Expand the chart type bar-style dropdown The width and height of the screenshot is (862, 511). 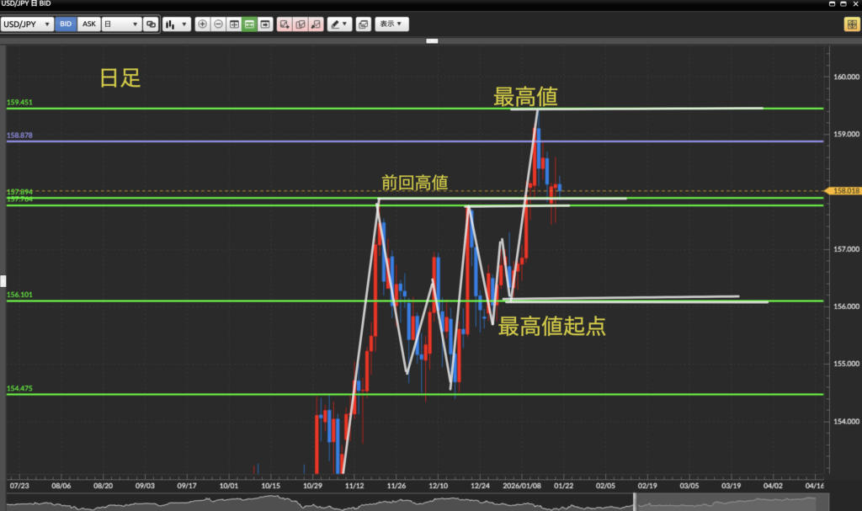pos(176,24)
